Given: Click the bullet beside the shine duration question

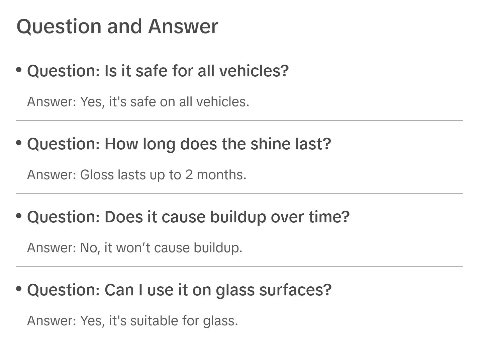Looking at the screenshot, I should [x=19, y=143].
